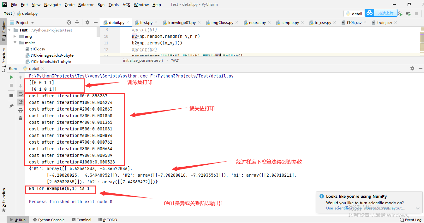Click 'Keep current layout...' link
Screen dimensions: 424x223
385,208
